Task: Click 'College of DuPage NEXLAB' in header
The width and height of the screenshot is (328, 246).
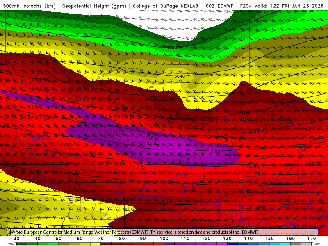Action: coord(166,6)
